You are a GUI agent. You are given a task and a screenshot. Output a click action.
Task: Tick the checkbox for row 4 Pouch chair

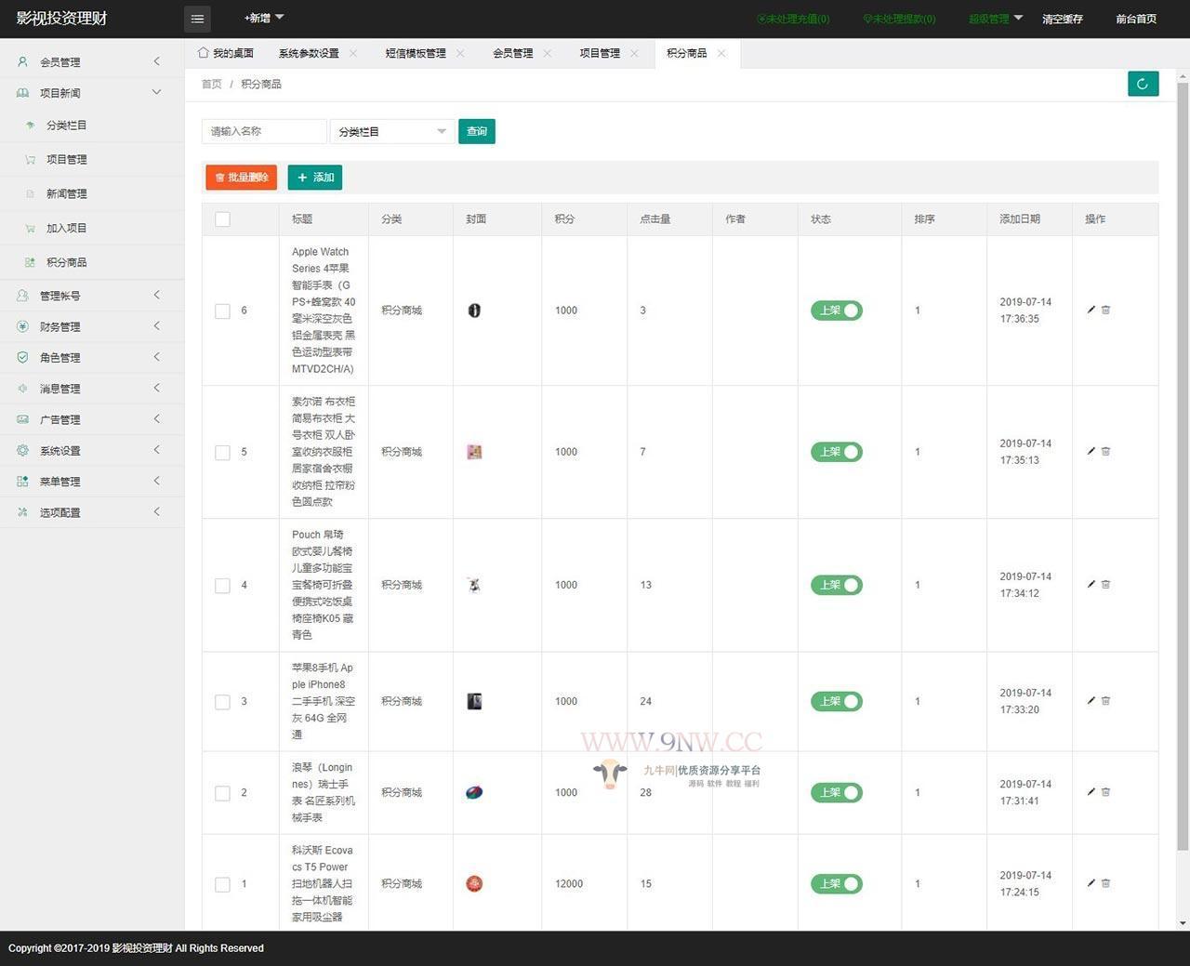click(222, 586)
